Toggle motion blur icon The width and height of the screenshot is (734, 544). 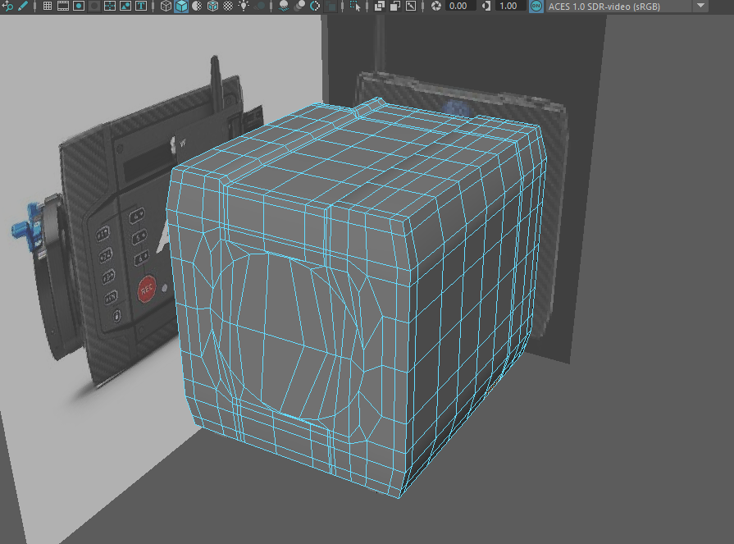(299, 6)
